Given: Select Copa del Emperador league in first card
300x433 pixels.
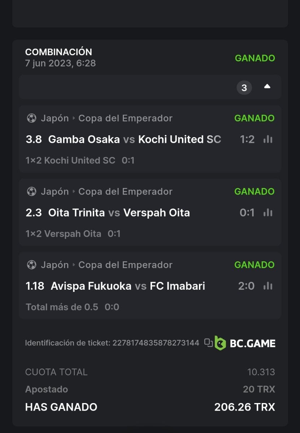Looking at the screenshot, I should tap(125, 118).
